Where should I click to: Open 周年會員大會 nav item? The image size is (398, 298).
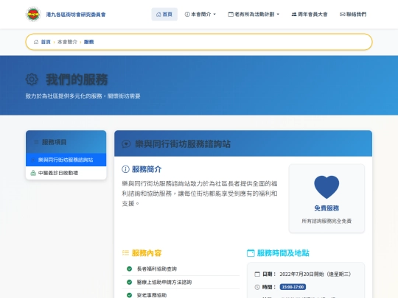310,14
